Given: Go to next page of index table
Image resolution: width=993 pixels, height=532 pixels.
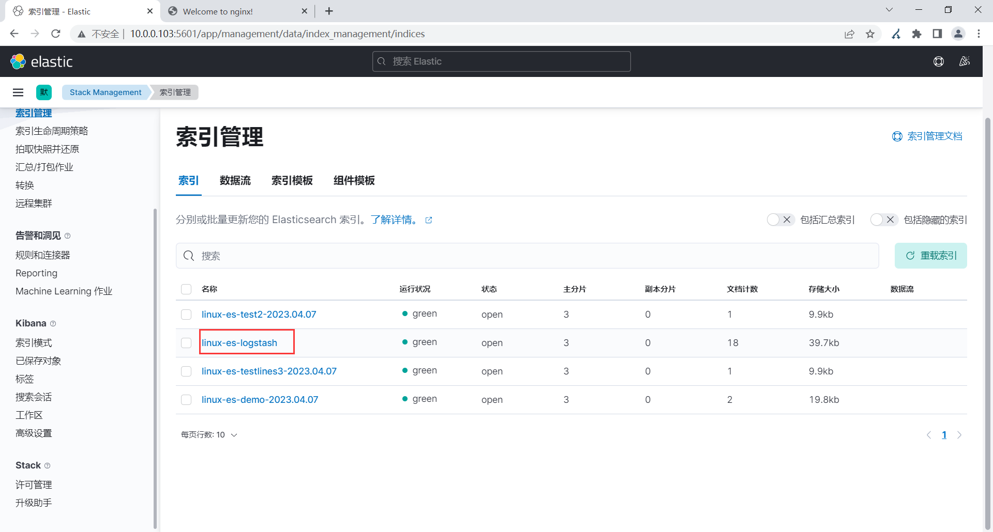Looking at the screenshot, I should click(959, 435).
